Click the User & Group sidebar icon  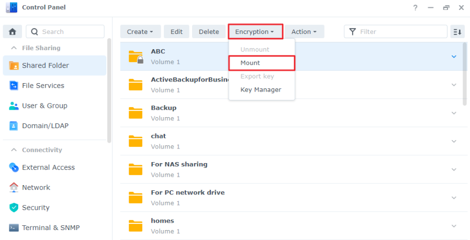[14, 106]
